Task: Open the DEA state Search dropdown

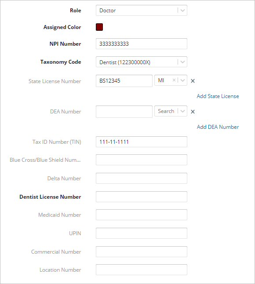Action: 171,111
